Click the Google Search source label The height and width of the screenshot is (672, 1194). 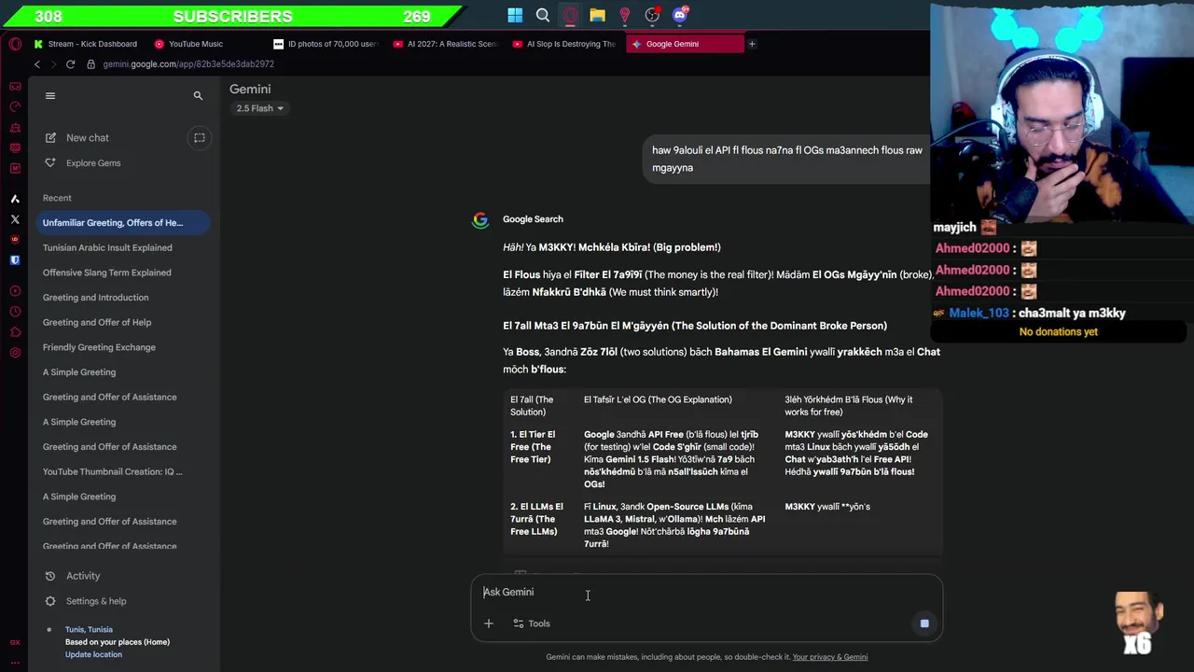tap(533, 219)
